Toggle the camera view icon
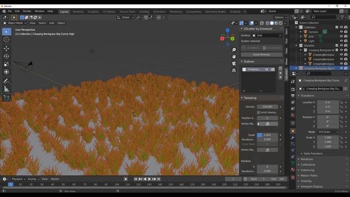350x197 pixels. [234, 63]
